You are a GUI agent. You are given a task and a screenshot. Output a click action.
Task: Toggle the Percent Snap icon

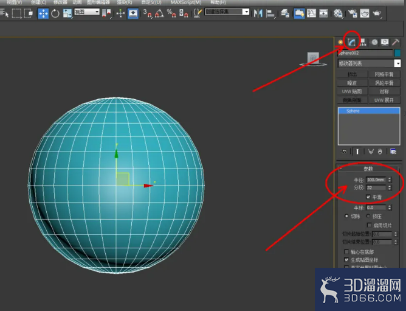171,13
